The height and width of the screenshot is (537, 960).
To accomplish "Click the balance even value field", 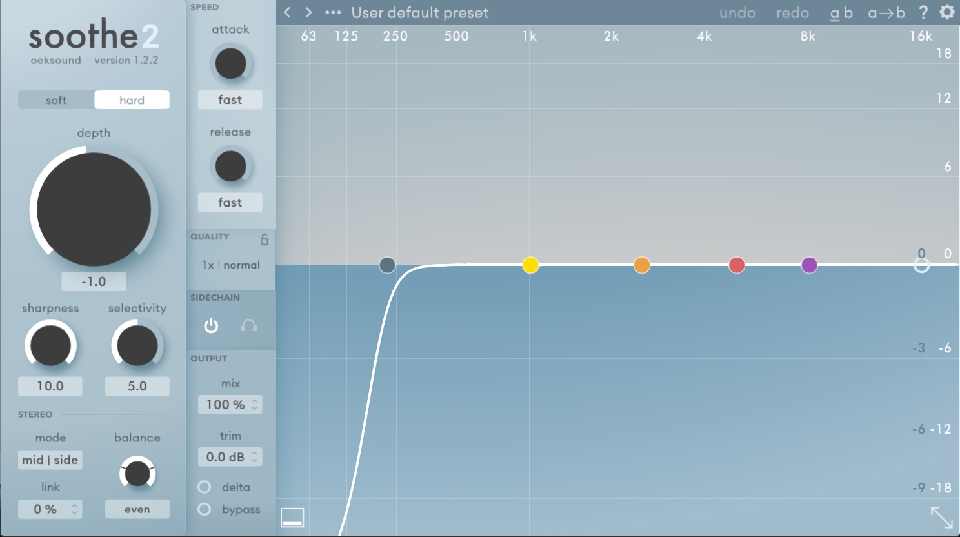I will point(137,509).
